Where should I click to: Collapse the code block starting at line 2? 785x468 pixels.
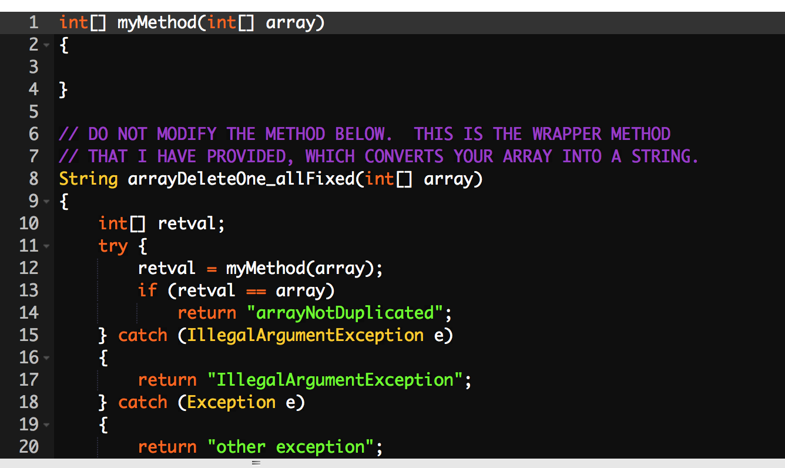pyautogui.click(x=46, y=45)
